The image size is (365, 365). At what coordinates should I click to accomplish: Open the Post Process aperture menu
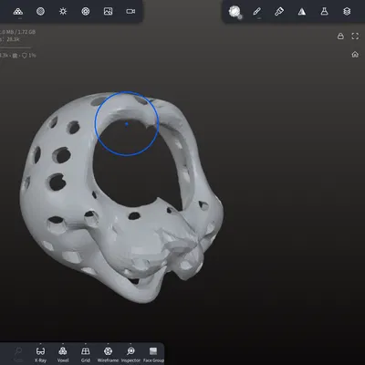pyautogui.click(x=86, y=12)
